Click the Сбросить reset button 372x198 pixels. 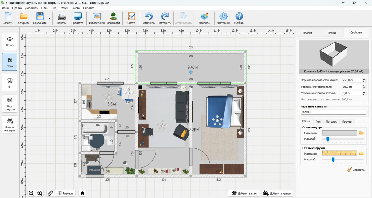tap(356, 170)
